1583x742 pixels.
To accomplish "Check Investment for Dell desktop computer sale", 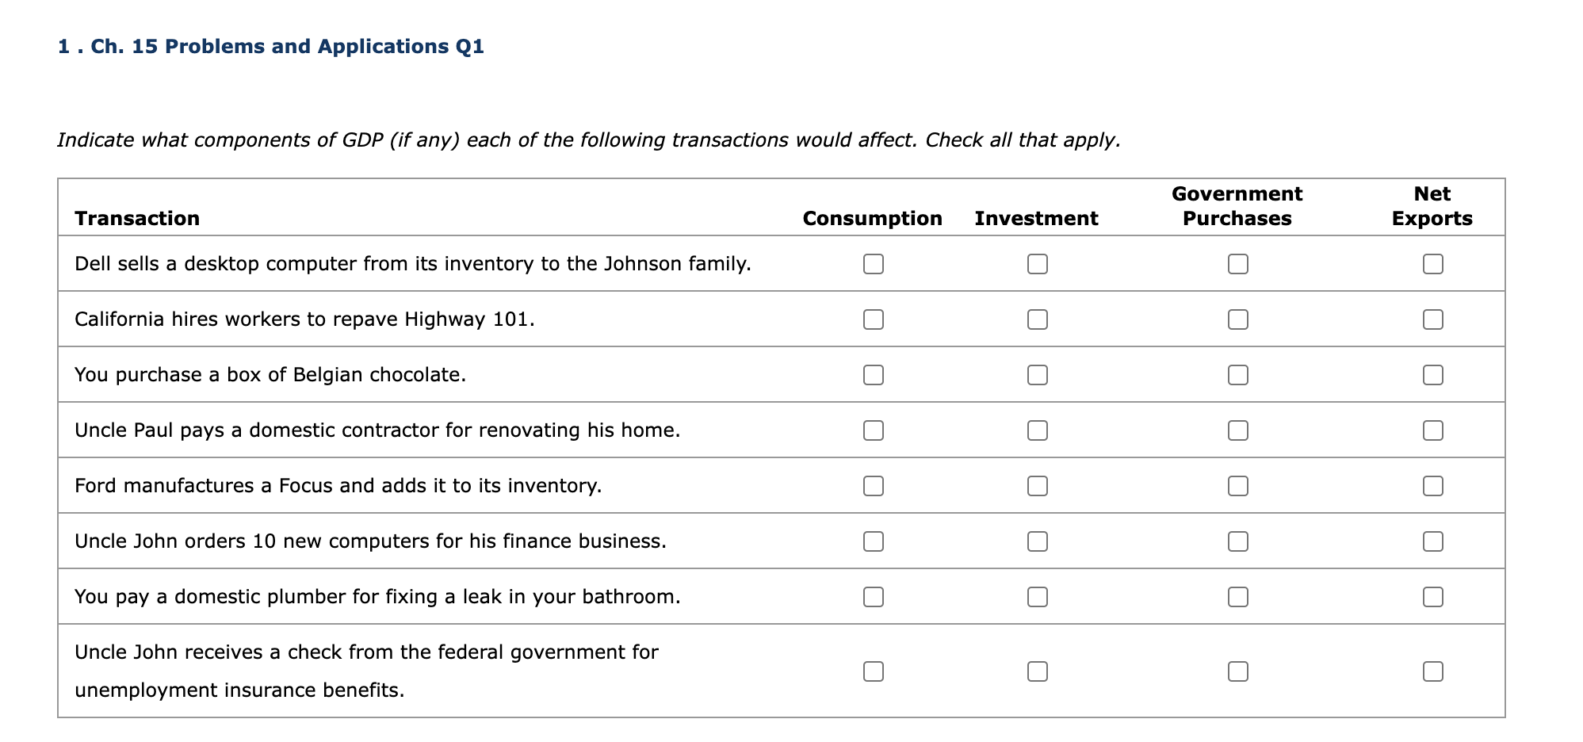I will tap(1037, 264).
